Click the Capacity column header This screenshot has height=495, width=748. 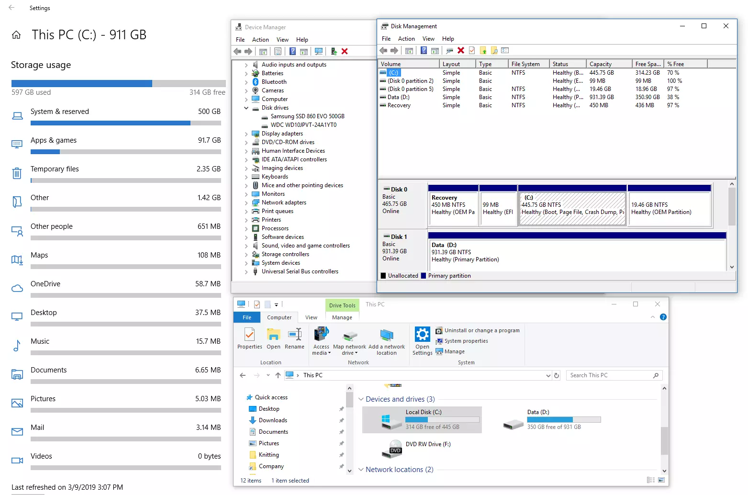click(609, 64)
